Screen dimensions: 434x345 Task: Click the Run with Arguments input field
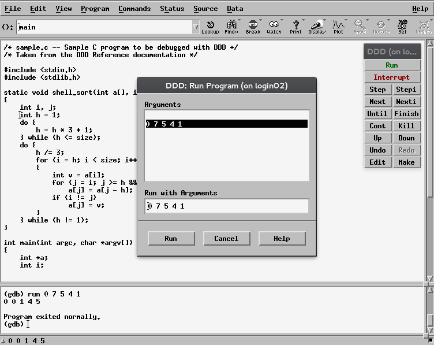(226, 206)
